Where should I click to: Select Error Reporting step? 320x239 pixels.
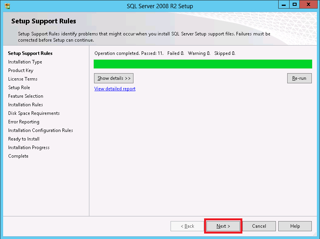pos(24,122)
